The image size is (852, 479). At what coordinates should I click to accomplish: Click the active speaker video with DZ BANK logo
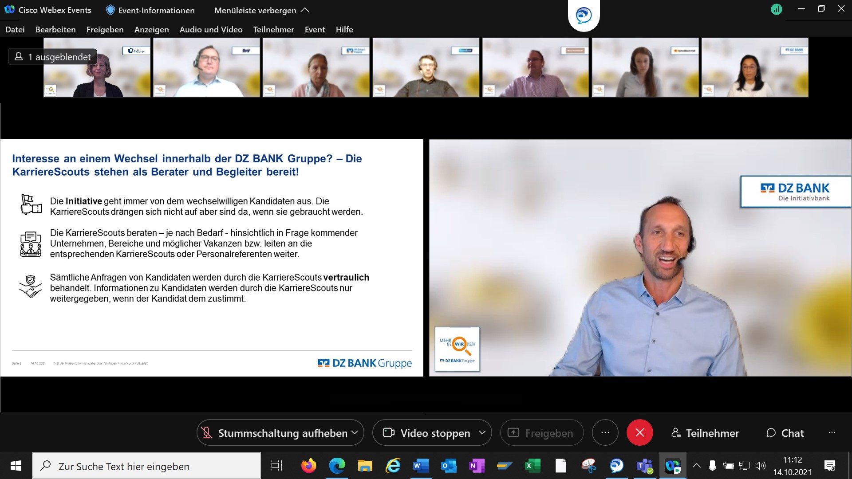coord(640,258)
